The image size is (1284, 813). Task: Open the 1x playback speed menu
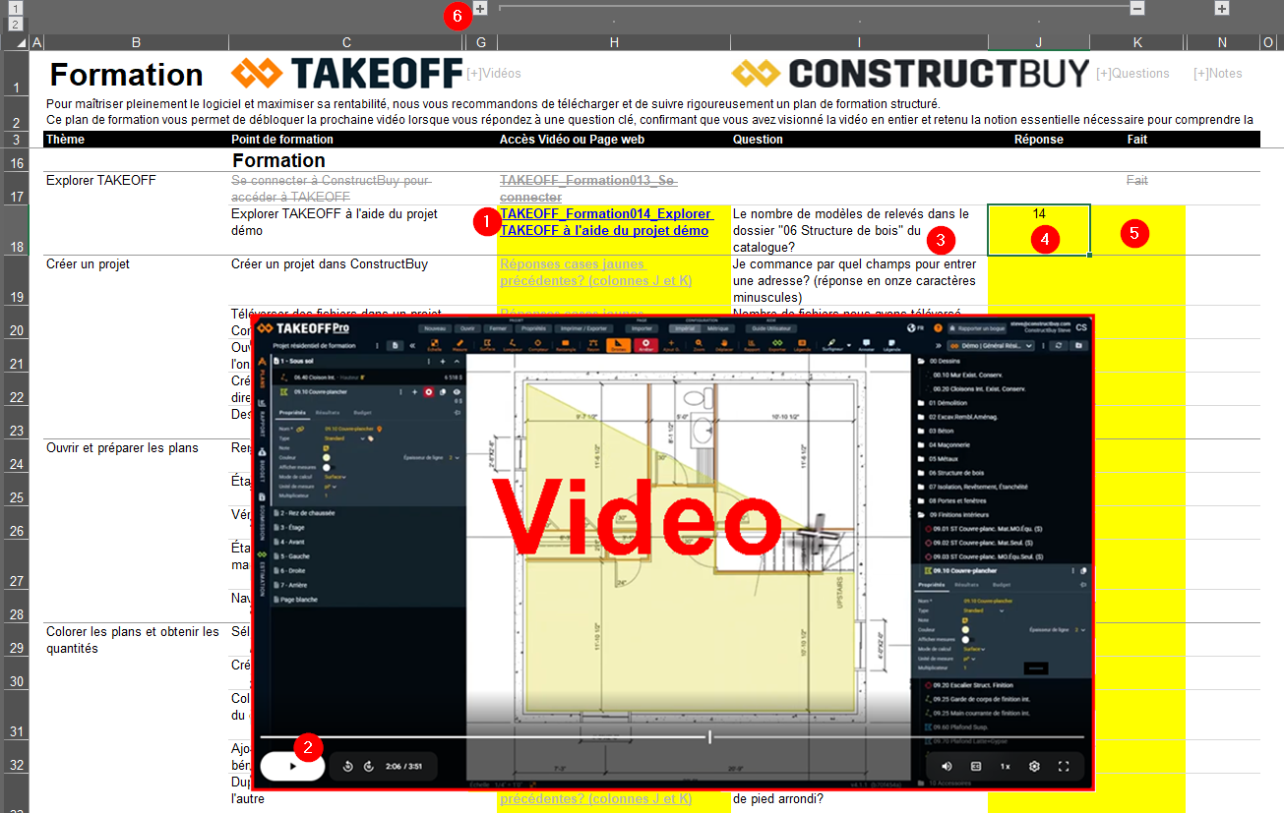point(1006,766)
